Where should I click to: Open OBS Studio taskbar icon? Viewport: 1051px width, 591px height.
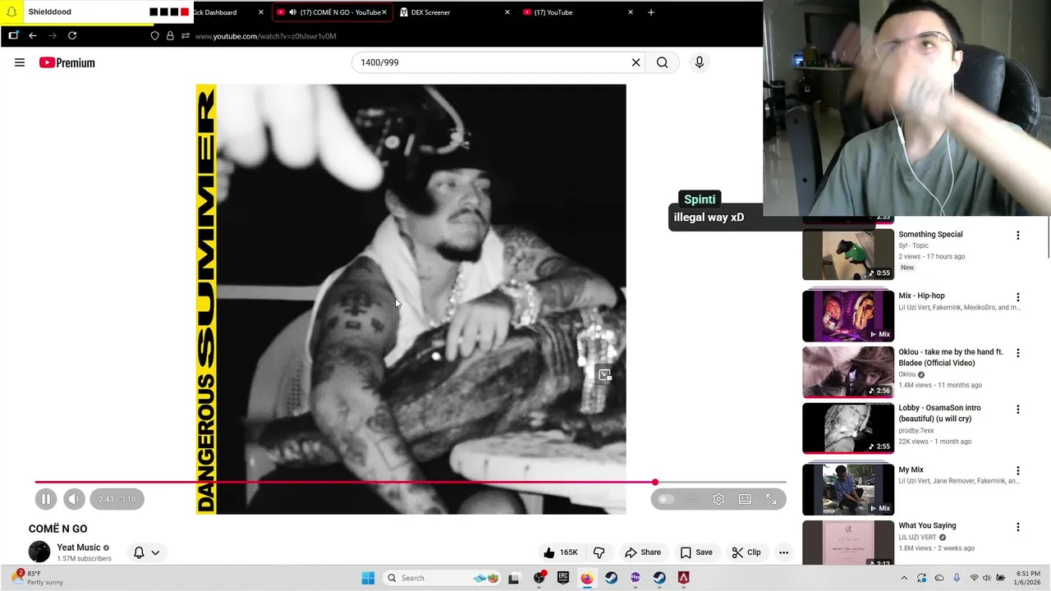(539, 578)
